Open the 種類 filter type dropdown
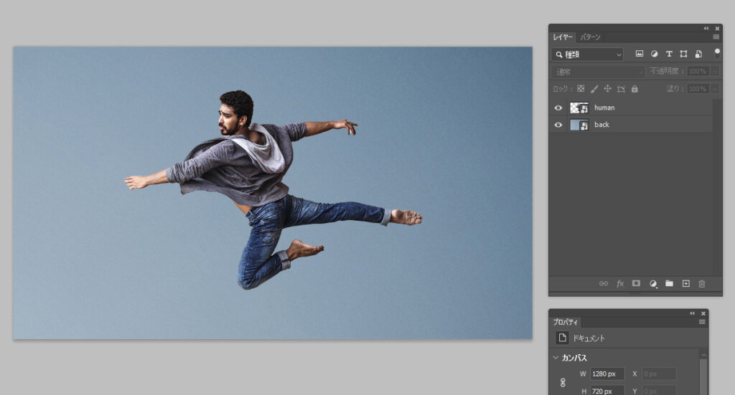Screen dimensions: 735x395 point(588,54)
